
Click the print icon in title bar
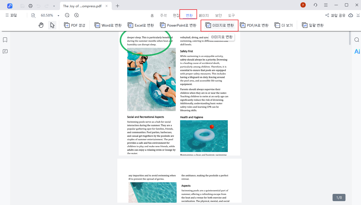31,6
